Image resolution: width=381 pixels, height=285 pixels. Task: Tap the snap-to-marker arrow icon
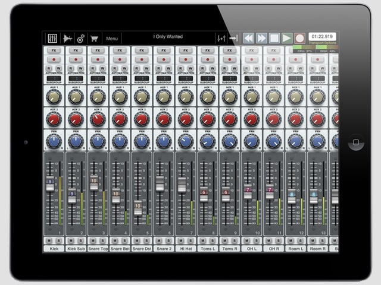coord(233,38)
